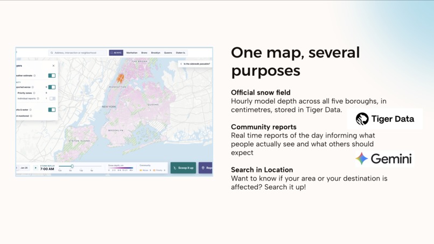The width and height of the screenshot is (434, 244).
Task: Click the Jan 26 date button
Action: point(24,168)
